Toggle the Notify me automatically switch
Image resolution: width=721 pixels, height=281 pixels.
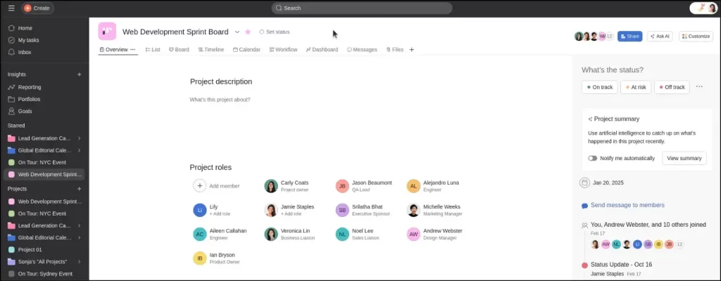(x=593, y=158)
